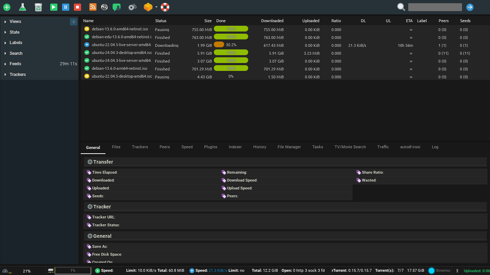Screen dimensions: 490x275
Task: Click progress bar of debian-13.6.0-amd64-netinst.iso
Action: (x=231, y=29)
